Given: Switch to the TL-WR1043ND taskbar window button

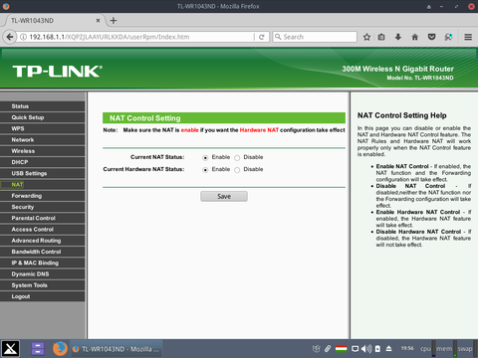Looking at the screenshot, I should 117,349.
